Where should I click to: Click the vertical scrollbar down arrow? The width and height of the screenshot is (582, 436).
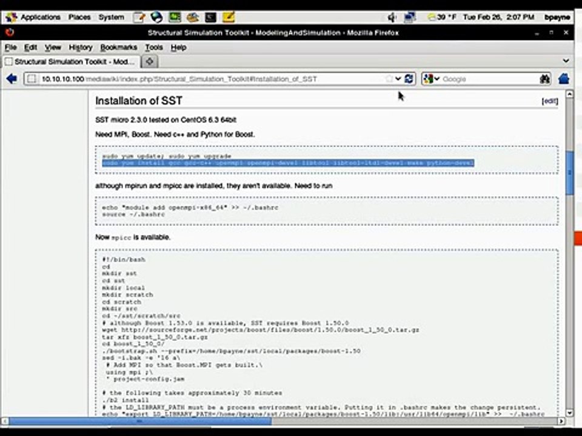coord(569,412)
